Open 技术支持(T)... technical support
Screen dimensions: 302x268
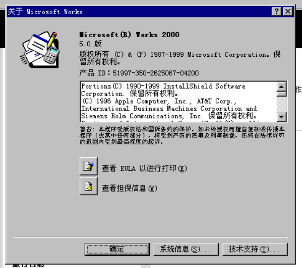(x=255, y=249)
